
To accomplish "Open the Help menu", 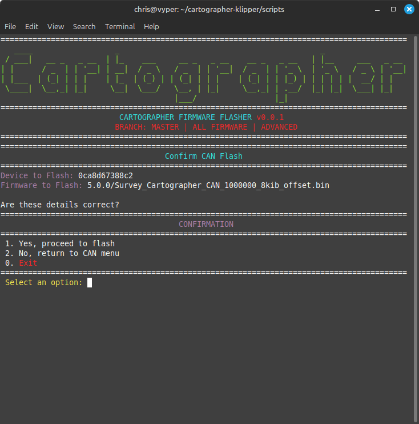I will [x=151, y=26].
